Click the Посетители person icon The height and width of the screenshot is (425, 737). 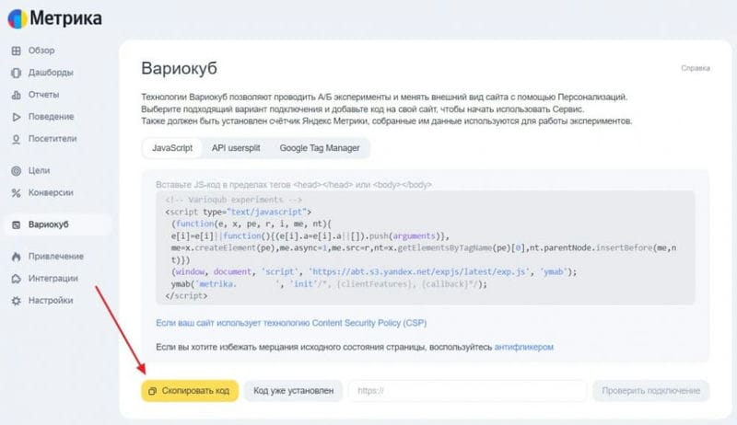coord(16,139)
